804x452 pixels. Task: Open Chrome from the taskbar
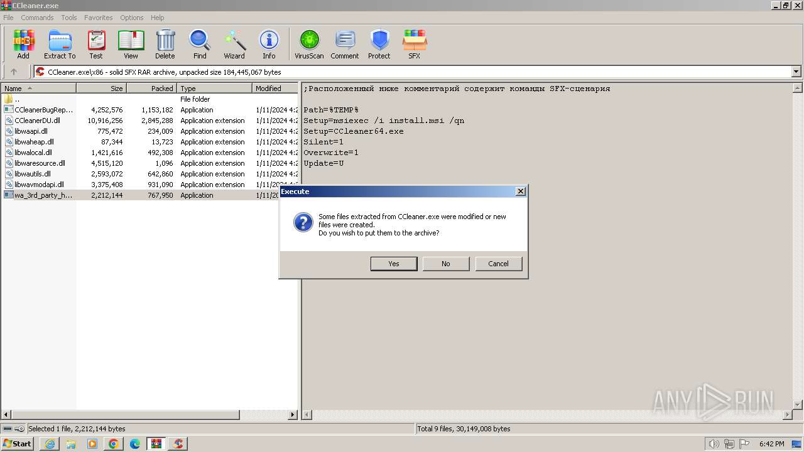coord(114,444)
